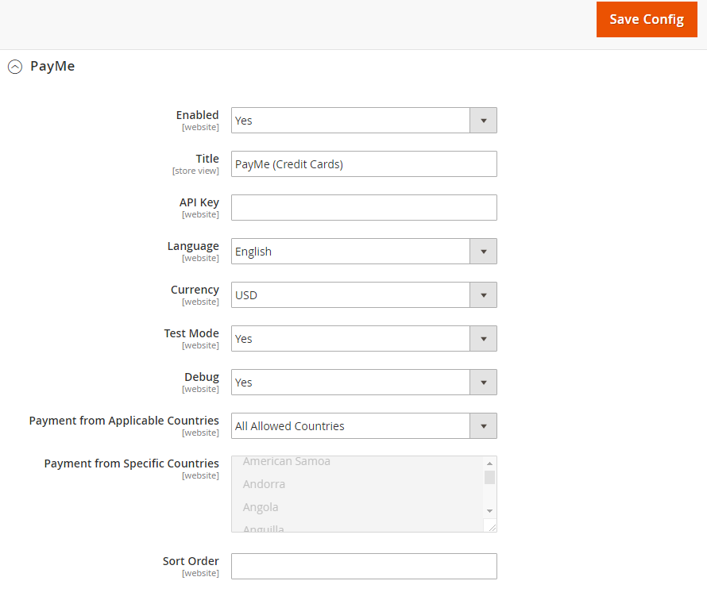Open the Language dropdown
The height and width of the screenshot is (600, 707).
click(x=351, y=252)
